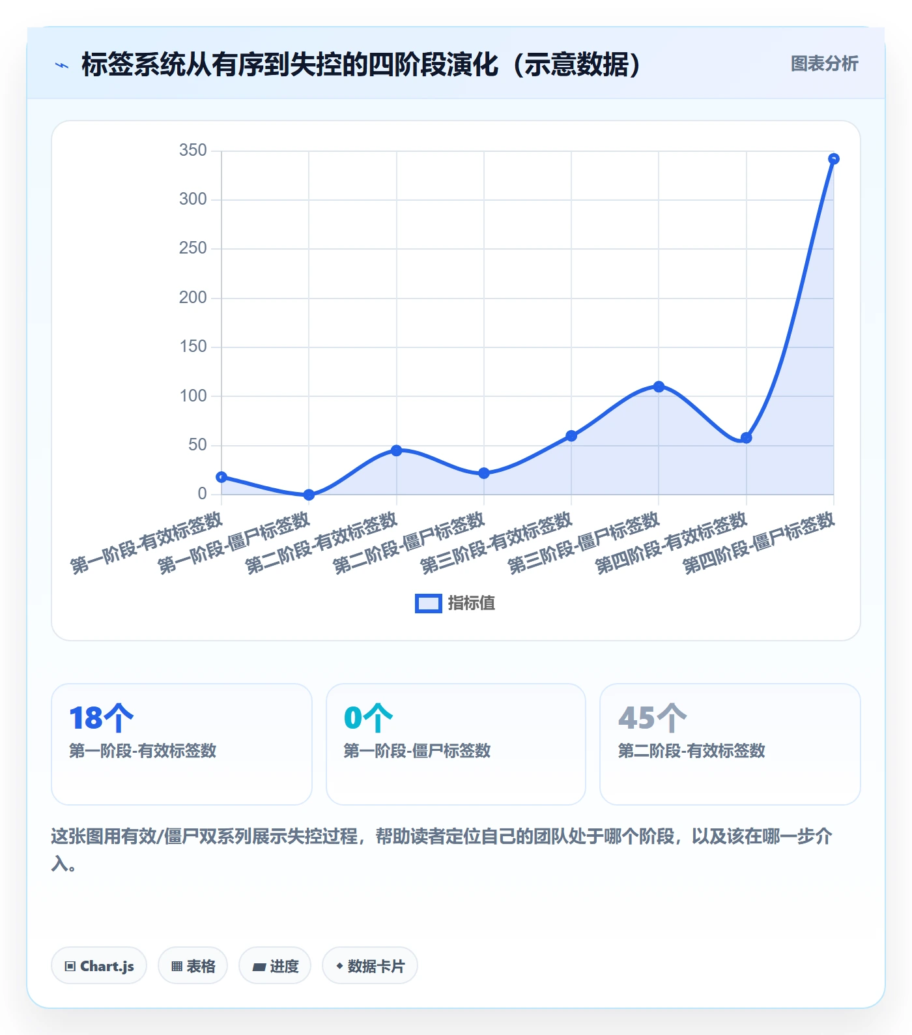This screenshot has width=912, height=1035.
Task: Click the peak data point for 第四阶段-僵尸标签数
Action: click(834, 159)
